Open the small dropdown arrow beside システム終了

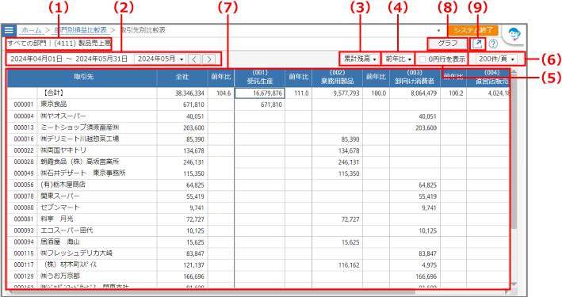(438, 31)
